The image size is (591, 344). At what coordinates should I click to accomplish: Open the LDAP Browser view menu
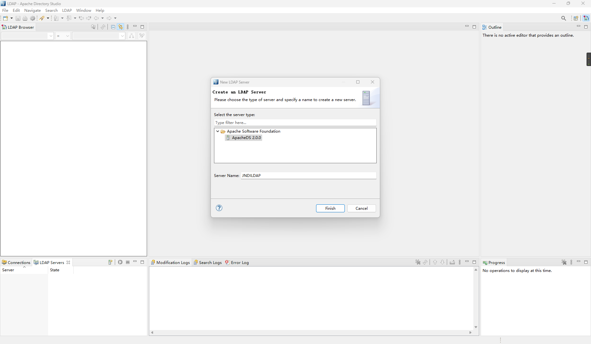[x=128, y=27]
